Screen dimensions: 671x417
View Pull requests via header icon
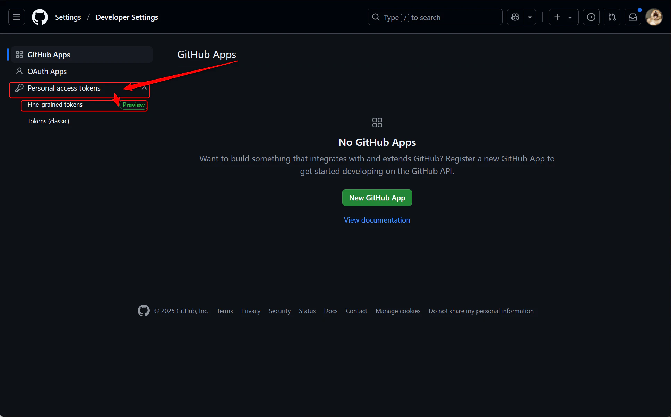tap(612, 17)
